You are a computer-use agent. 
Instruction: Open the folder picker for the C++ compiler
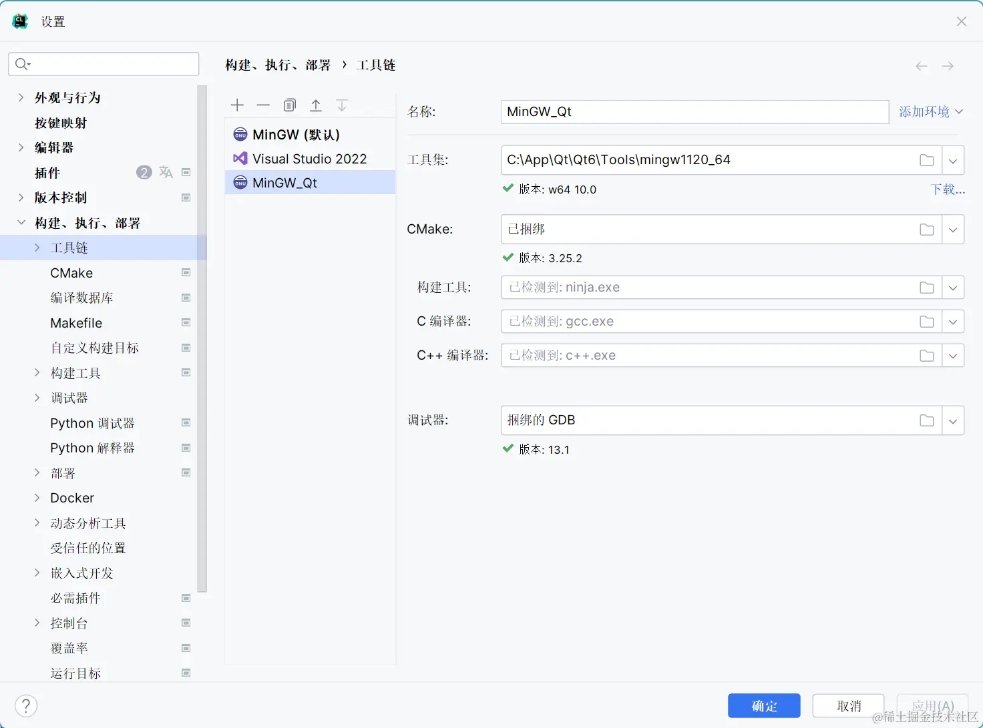pos(927,355)
